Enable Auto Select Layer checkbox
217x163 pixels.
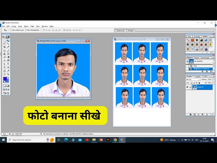click(12, 30)
